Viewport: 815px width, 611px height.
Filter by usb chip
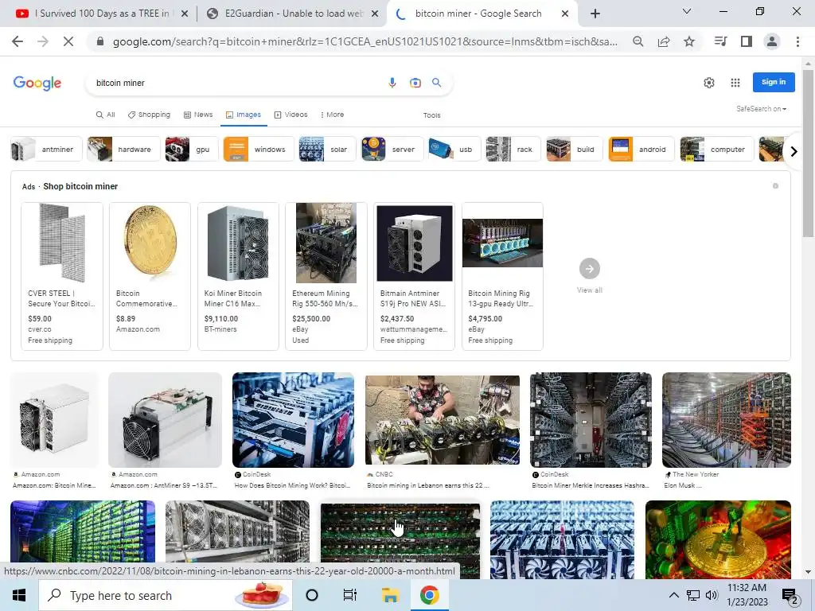[x=454, y=149]
